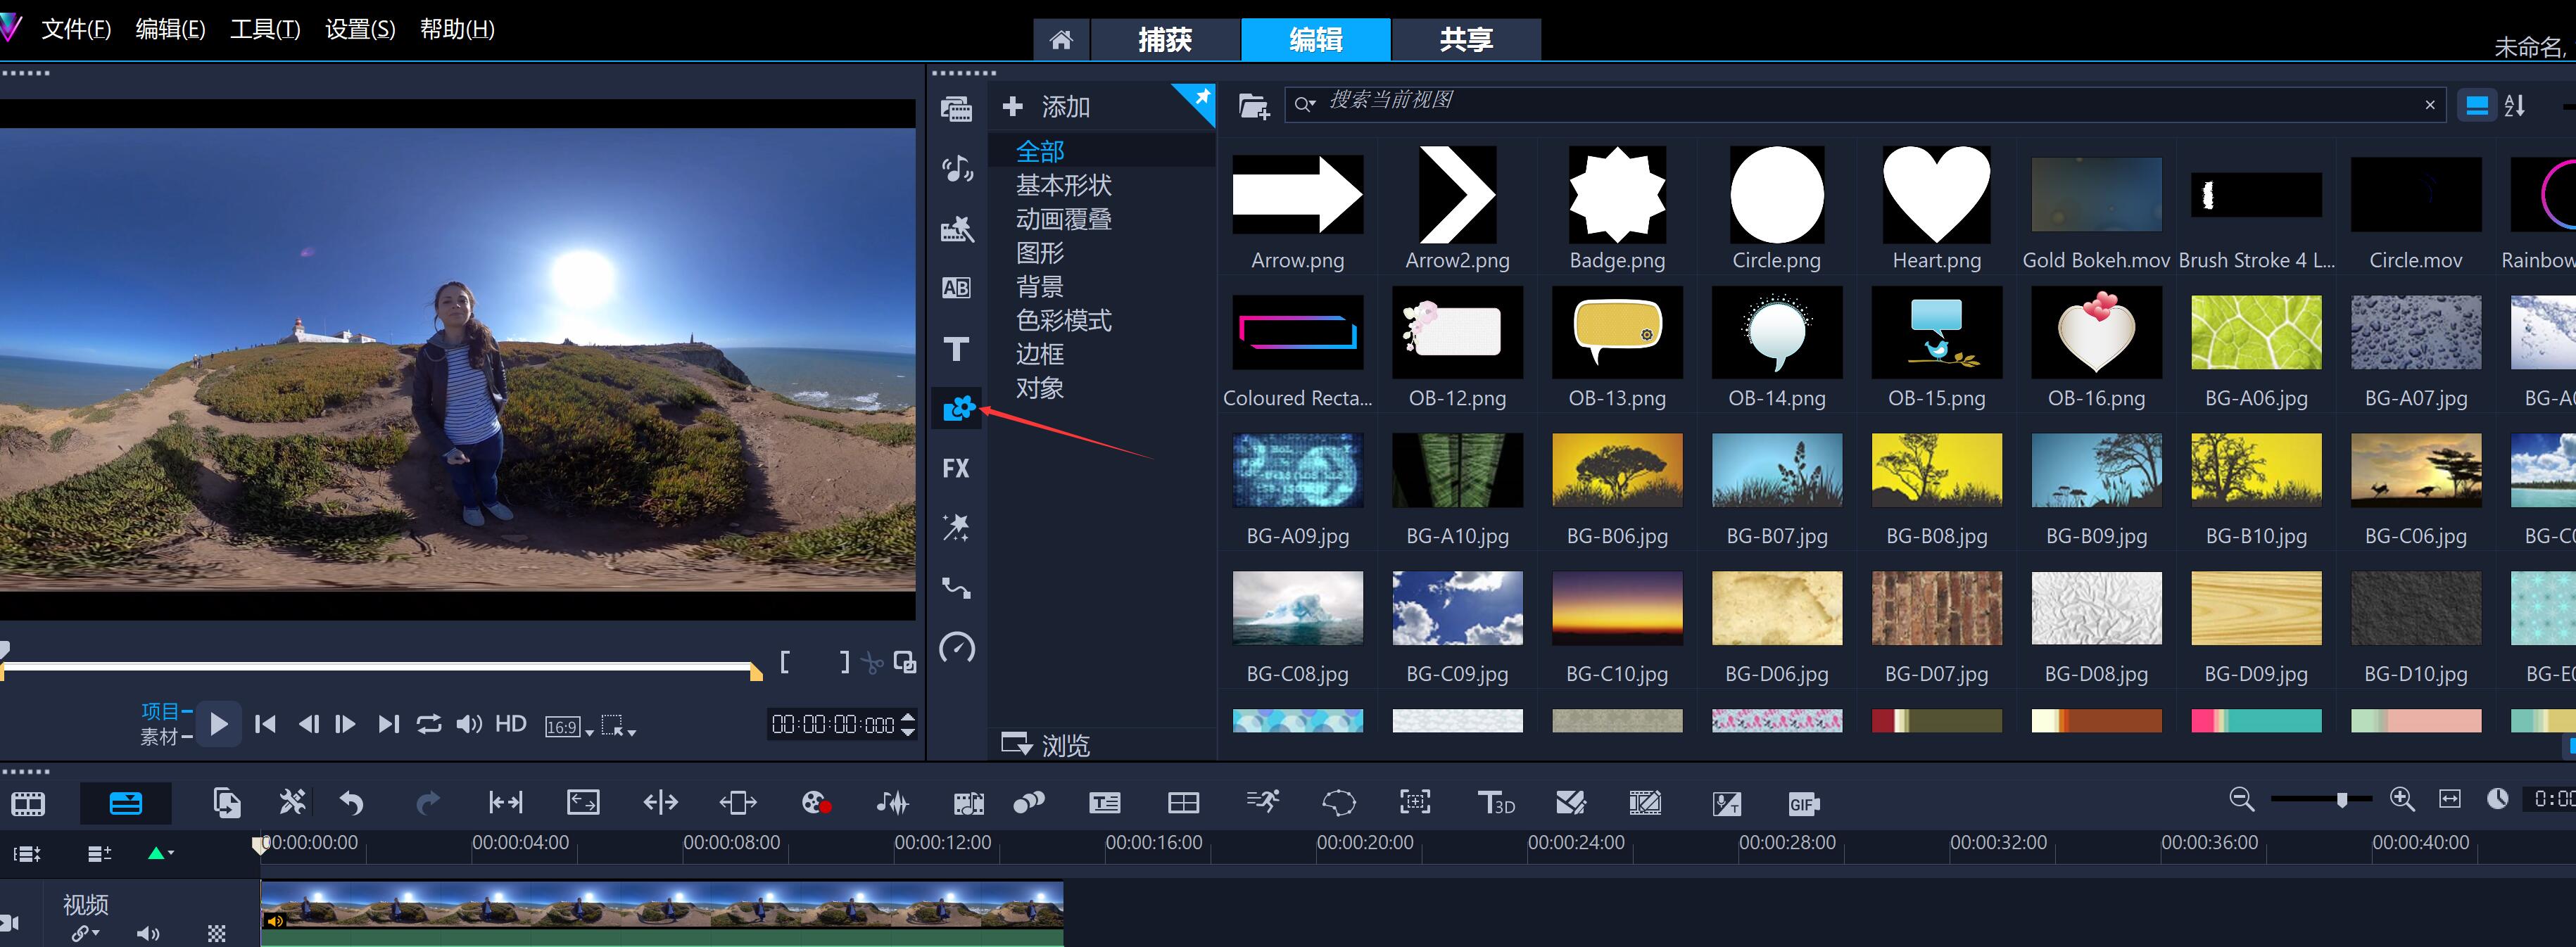The width and height of the screenshot is (2576, 947).
Task: Open the 编辑(E) menu
Action: click(x=170, y=29)
